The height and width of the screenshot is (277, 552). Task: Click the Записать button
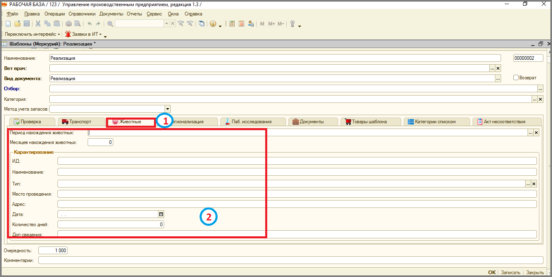pos(510,273)
